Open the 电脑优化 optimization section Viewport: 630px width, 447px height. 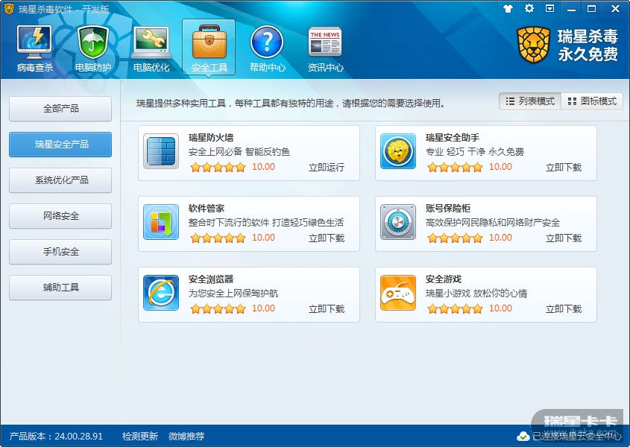(151, 48)
